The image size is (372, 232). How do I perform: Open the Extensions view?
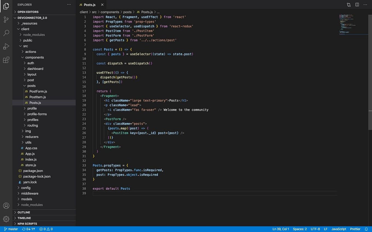click(x=6, y=60)
